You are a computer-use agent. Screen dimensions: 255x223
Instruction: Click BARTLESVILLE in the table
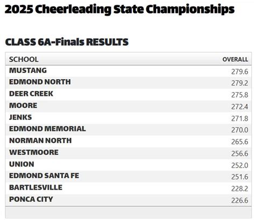pyautogui.click(x=36, y=187)
